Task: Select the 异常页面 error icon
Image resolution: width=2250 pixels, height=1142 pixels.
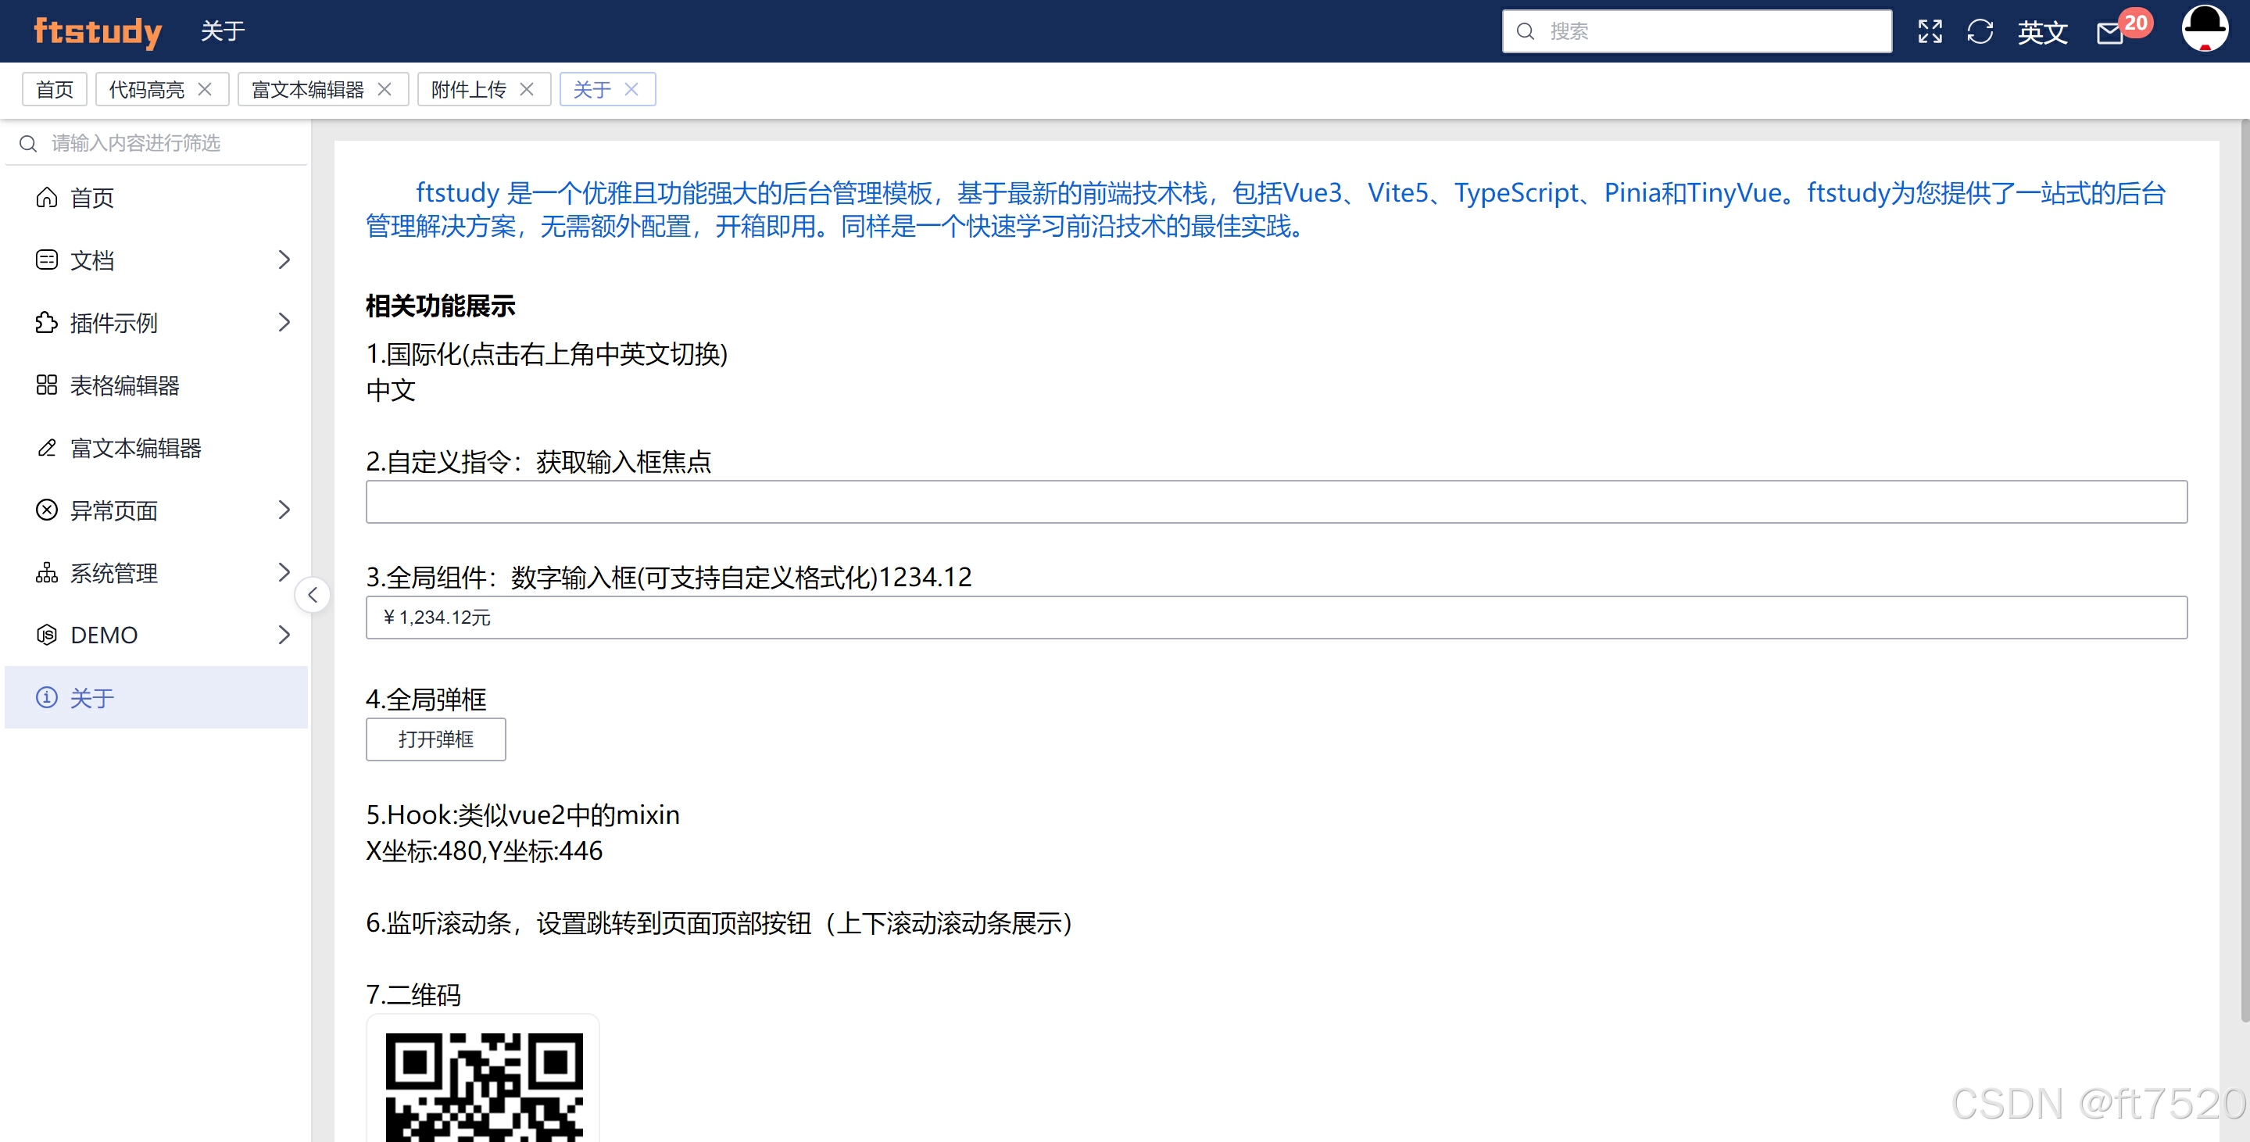Action: pyautogui.click(x=47, y=510)
